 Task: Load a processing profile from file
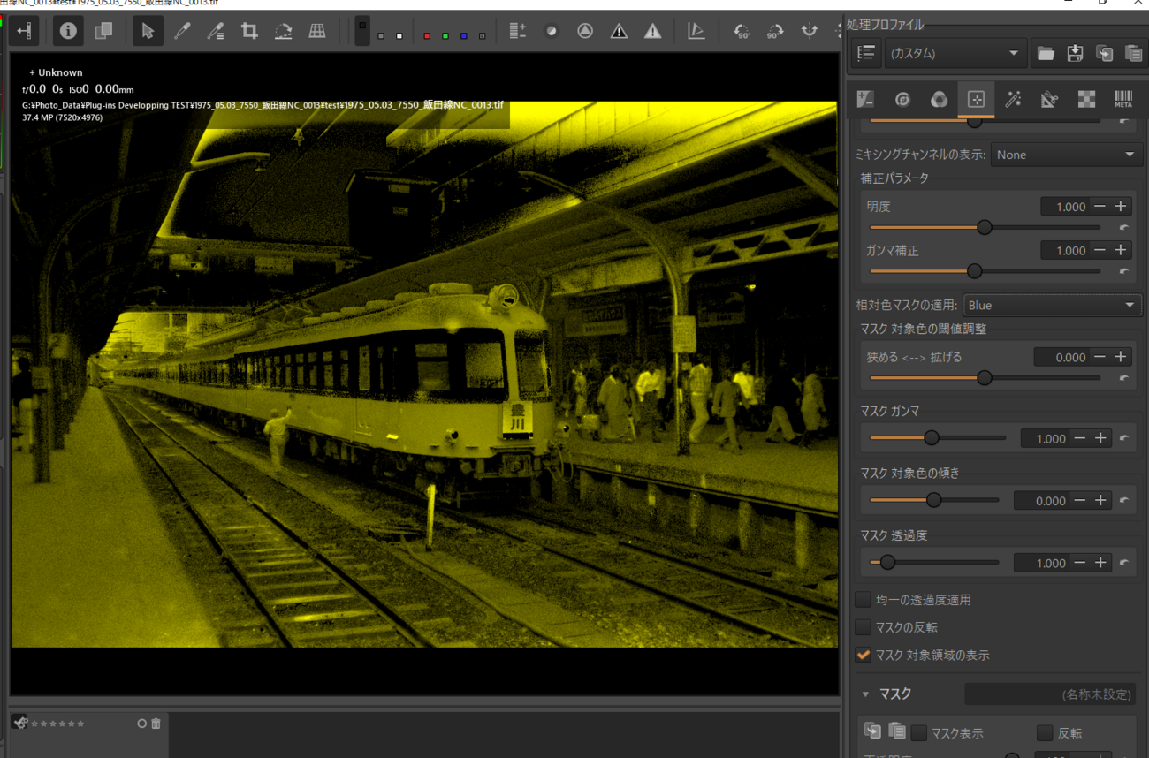[x=1046, y=54]
